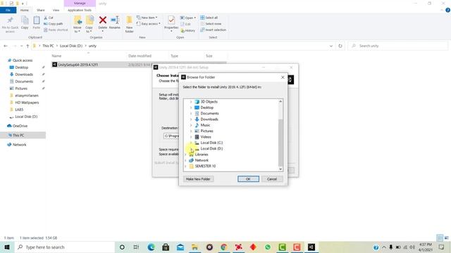
Task: Click Copy path in Clipboard group
Action: 54,24
